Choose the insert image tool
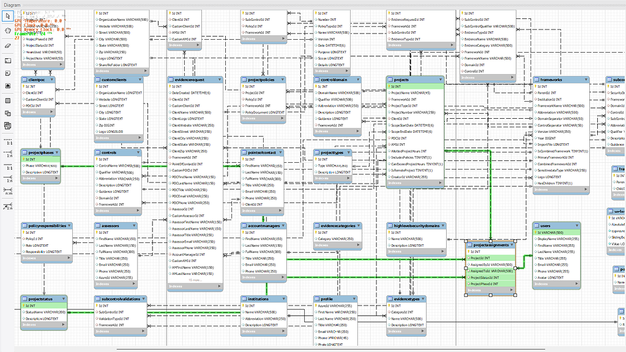The height and width of the screenshot is (352, 626). [x=8, y=86]
